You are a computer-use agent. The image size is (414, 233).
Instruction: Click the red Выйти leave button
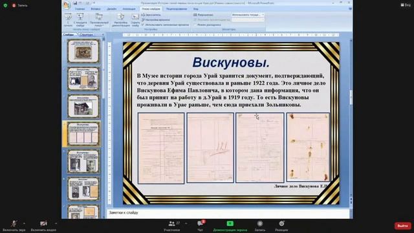coord(402,226)
